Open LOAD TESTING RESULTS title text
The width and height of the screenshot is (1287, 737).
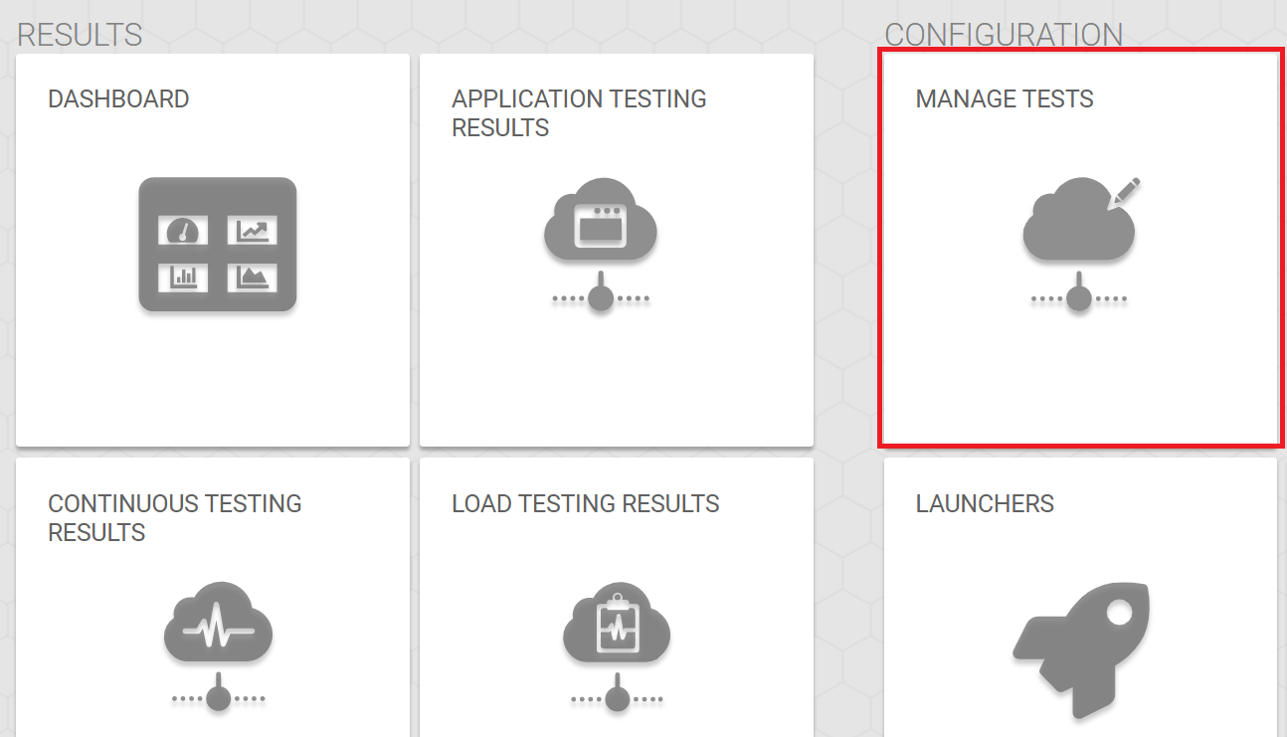(586, 503)
